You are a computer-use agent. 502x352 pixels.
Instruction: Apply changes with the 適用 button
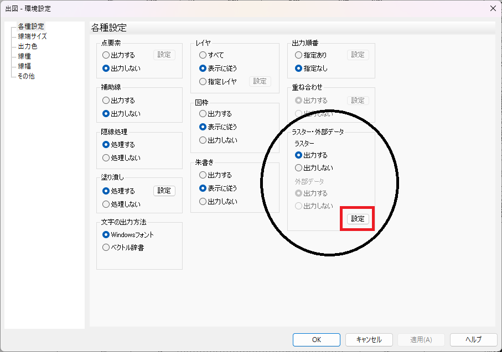point(421,340)
